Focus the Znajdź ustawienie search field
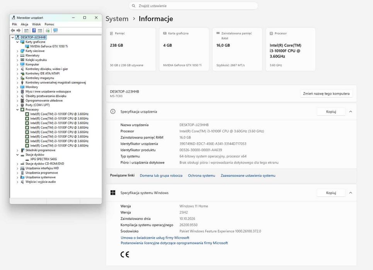Image resolution: width=373 pixels, height=270 pixels. pos(193,6)
